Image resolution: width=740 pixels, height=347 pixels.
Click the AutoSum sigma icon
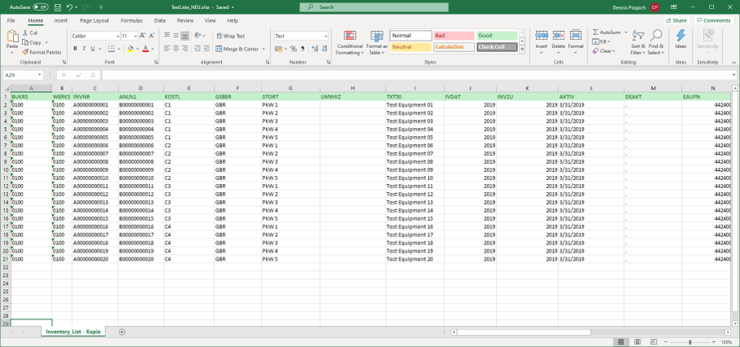pos(596,33)
